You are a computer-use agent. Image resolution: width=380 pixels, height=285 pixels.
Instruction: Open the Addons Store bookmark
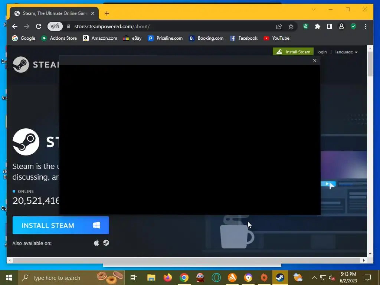(x=59, y=38)
